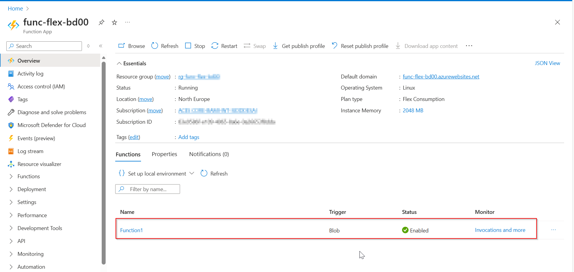Click move link for Subscription
The image size is (574, 272).
click(155, 111)
